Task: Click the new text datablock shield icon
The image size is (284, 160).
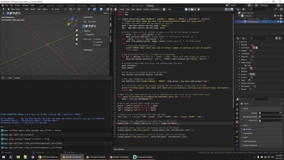Action: [186, 9]
